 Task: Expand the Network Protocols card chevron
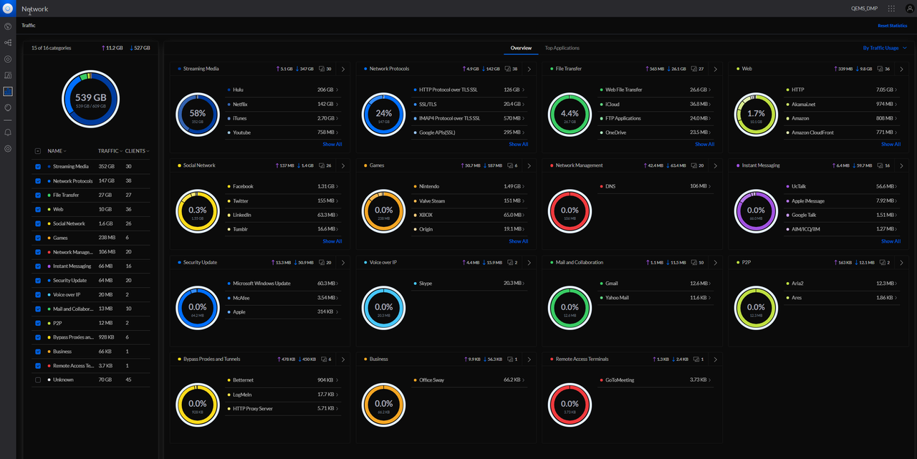click(x=529, y=69)
